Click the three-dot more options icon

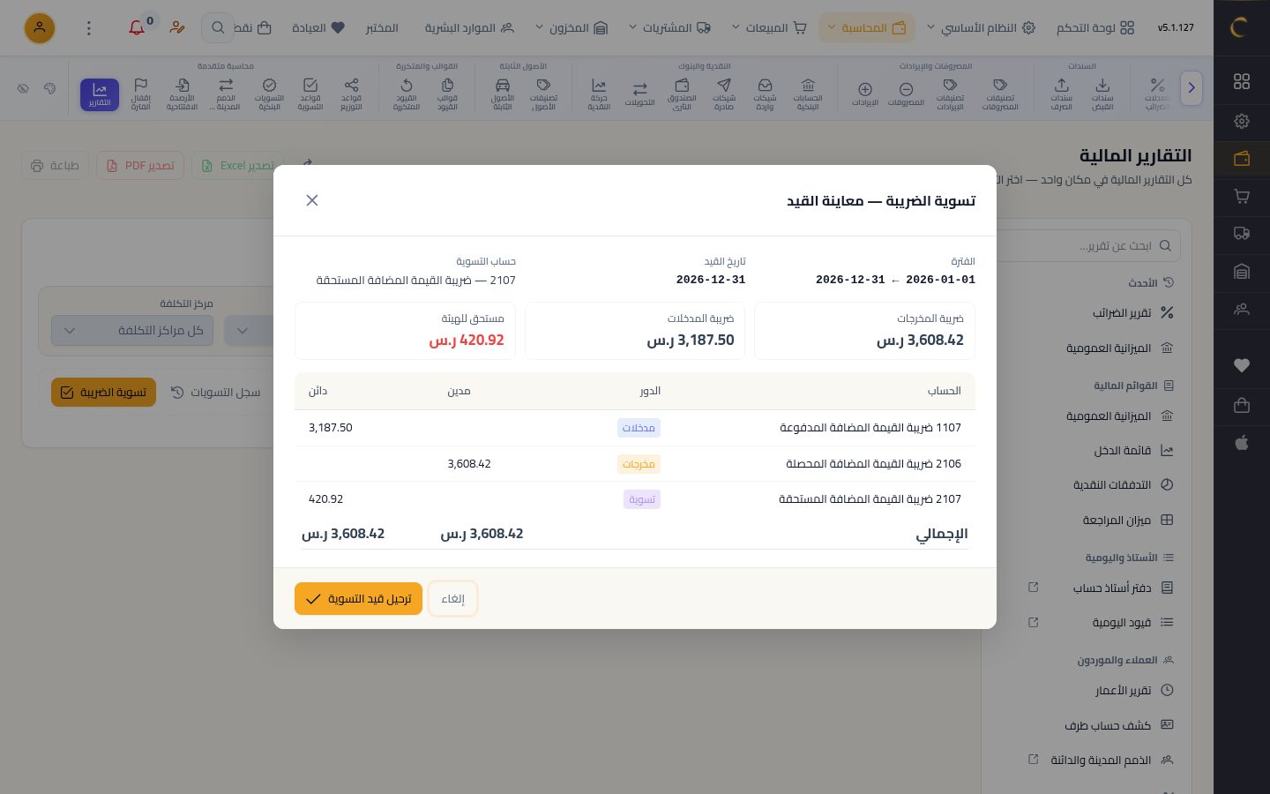88,28
